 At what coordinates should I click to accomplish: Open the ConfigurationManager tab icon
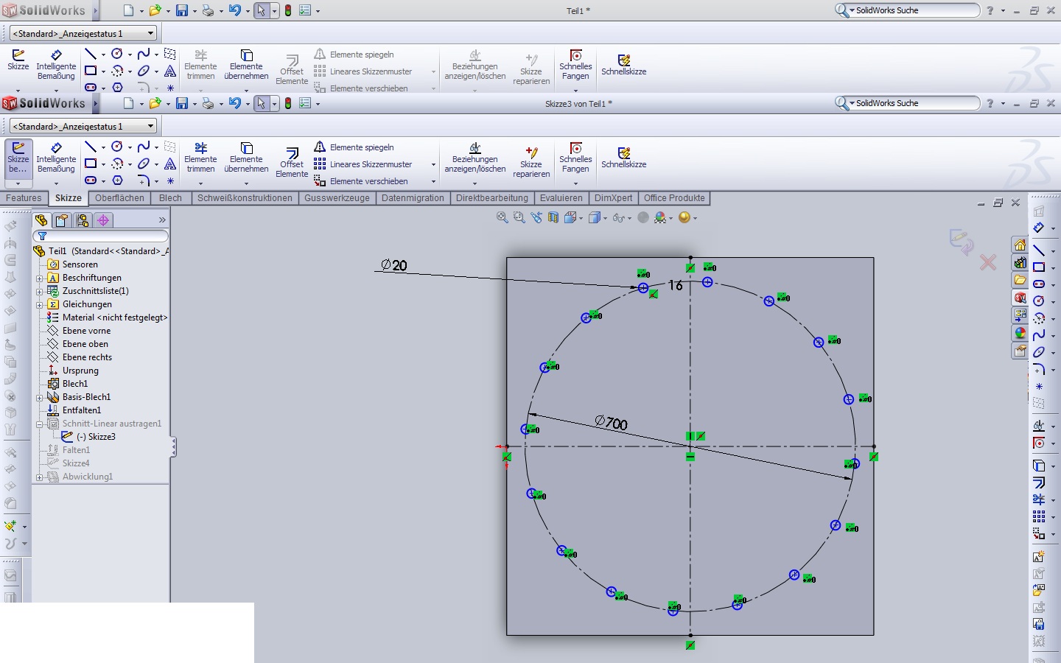[x=83, y=220]
